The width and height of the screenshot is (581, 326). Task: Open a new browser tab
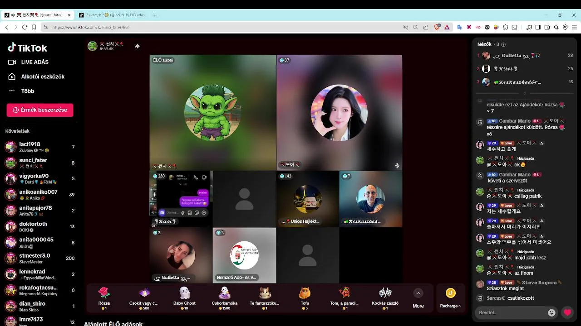coord(155,15)
